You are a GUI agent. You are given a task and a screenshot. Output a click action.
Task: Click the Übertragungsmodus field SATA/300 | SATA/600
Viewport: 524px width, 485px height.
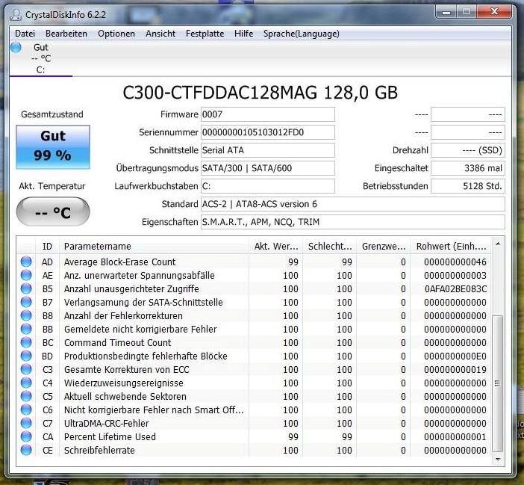[268, 168]
